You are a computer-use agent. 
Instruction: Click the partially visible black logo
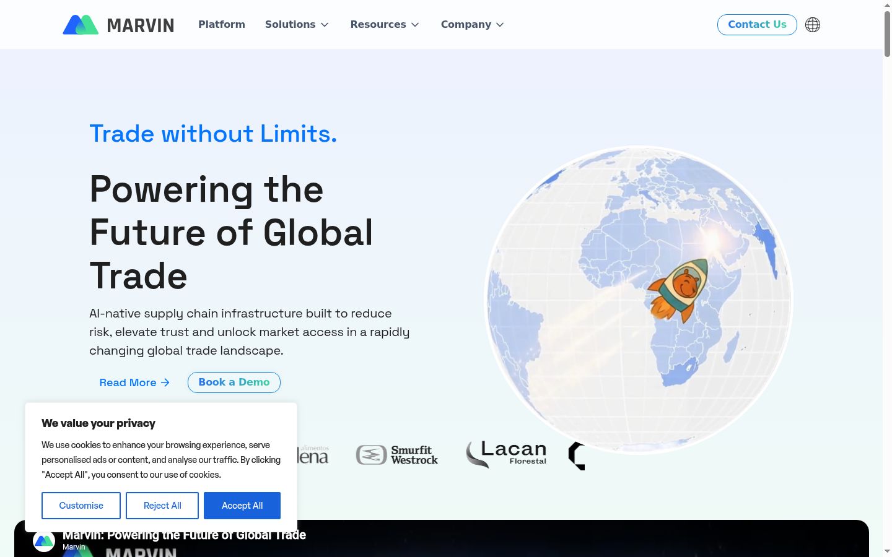[x=577, y=456]
